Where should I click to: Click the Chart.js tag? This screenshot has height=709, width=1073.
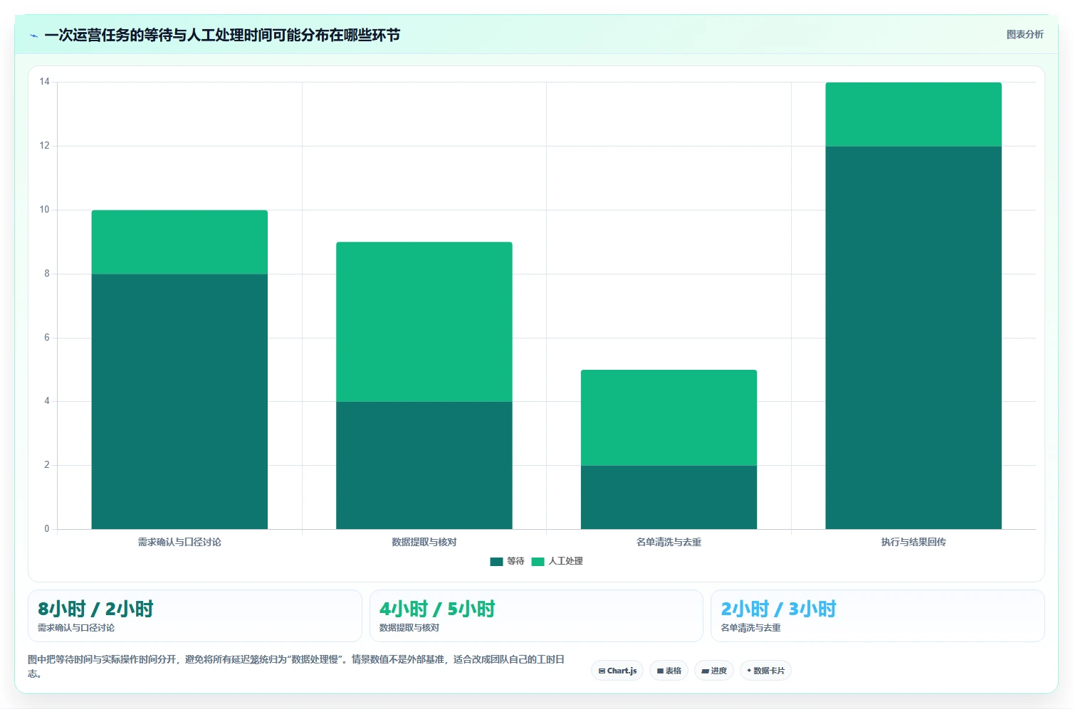[x=617, y=671]
